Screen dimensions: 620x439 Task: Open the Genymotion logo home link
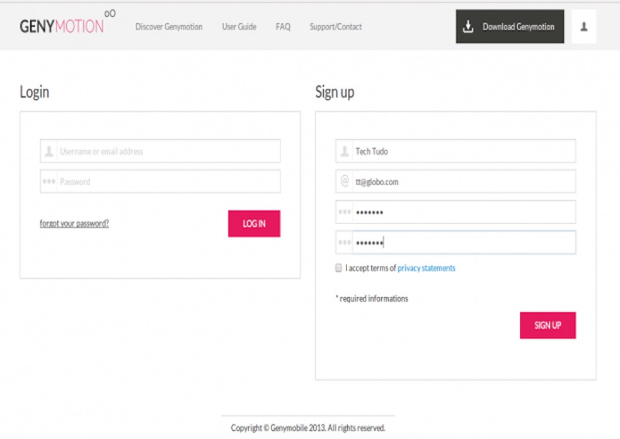pos(67,23)
